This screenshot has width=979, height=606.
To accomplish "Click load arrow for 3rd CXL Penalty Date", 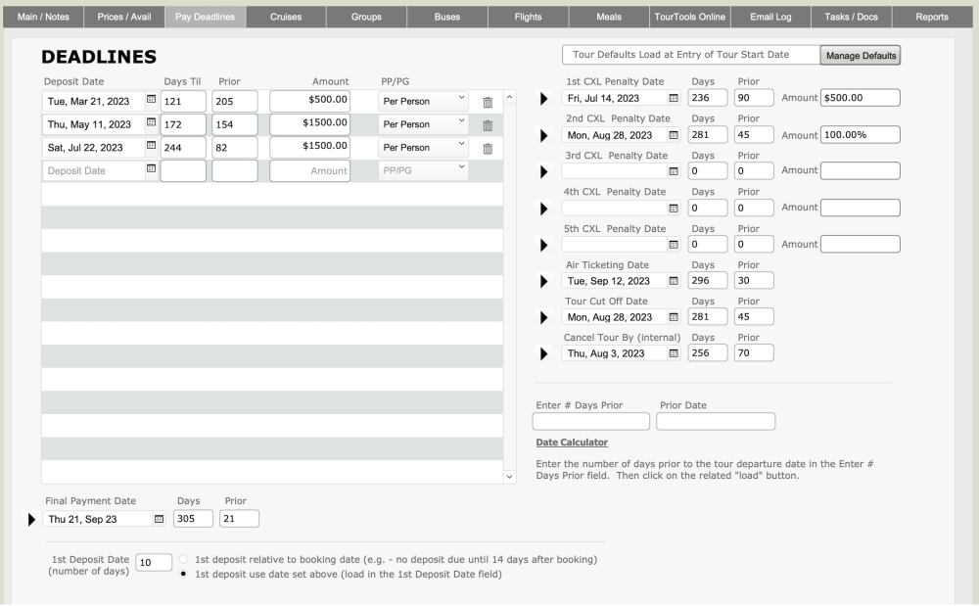I will pos(543,171).
